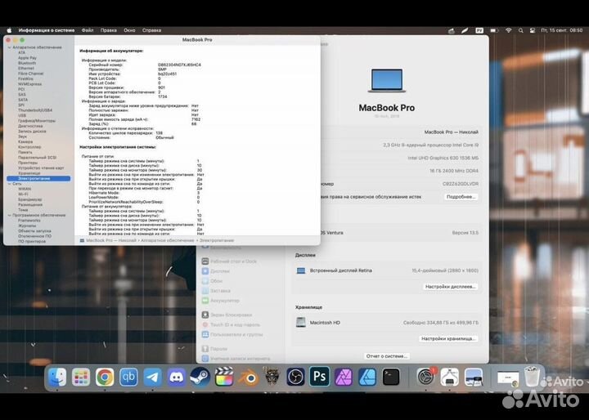
Task: Open Terminal from the Dock
Action: 391,377
